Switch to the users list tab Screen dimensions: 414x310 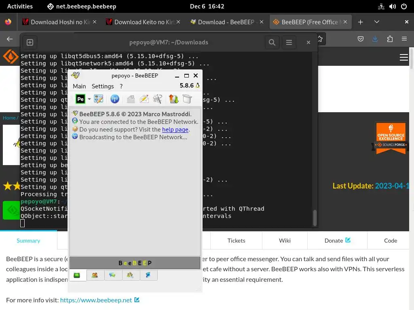pos(95,275)
